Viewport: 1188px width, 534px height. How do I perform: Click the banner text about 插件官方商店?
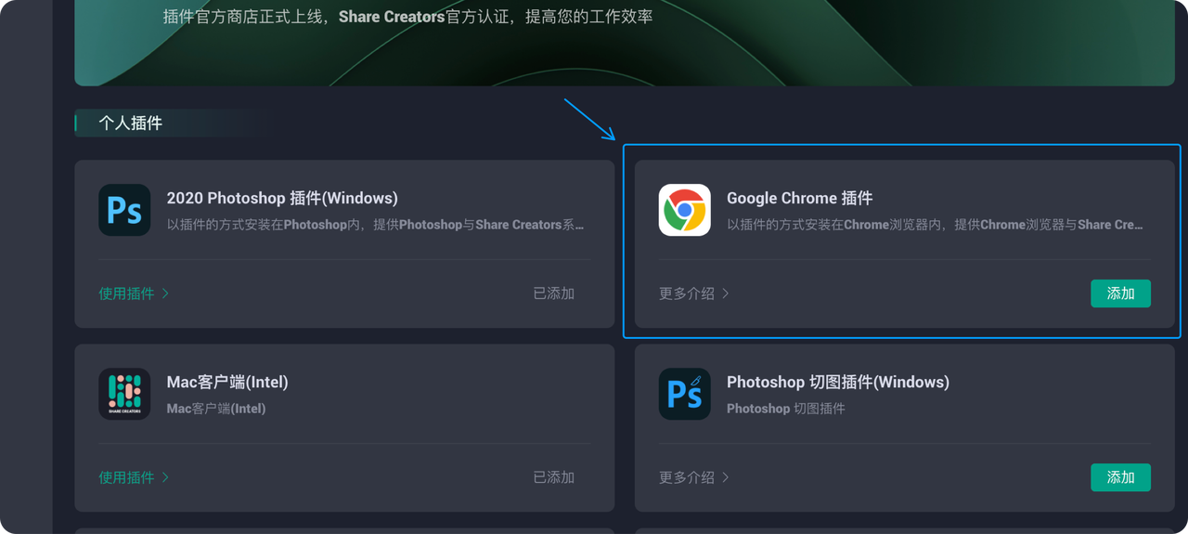click(x=407, y=17)
